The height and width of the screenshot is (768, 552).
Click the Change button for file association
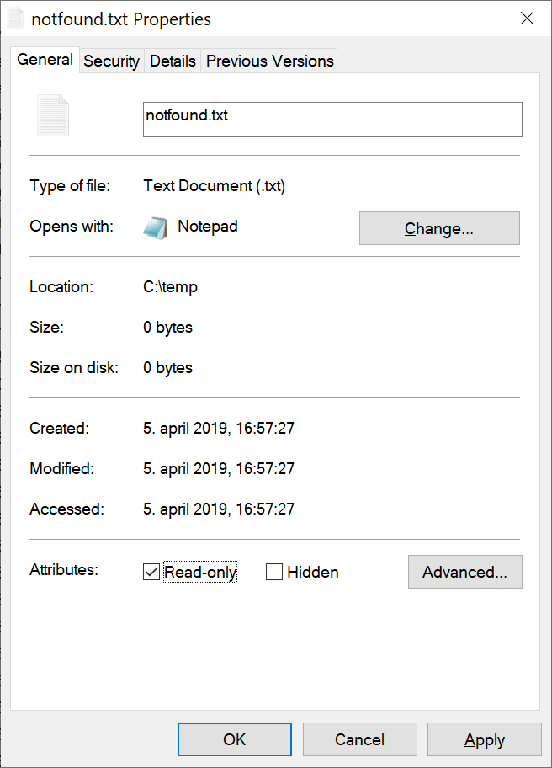pyautogui.click(x=439, y=228)
